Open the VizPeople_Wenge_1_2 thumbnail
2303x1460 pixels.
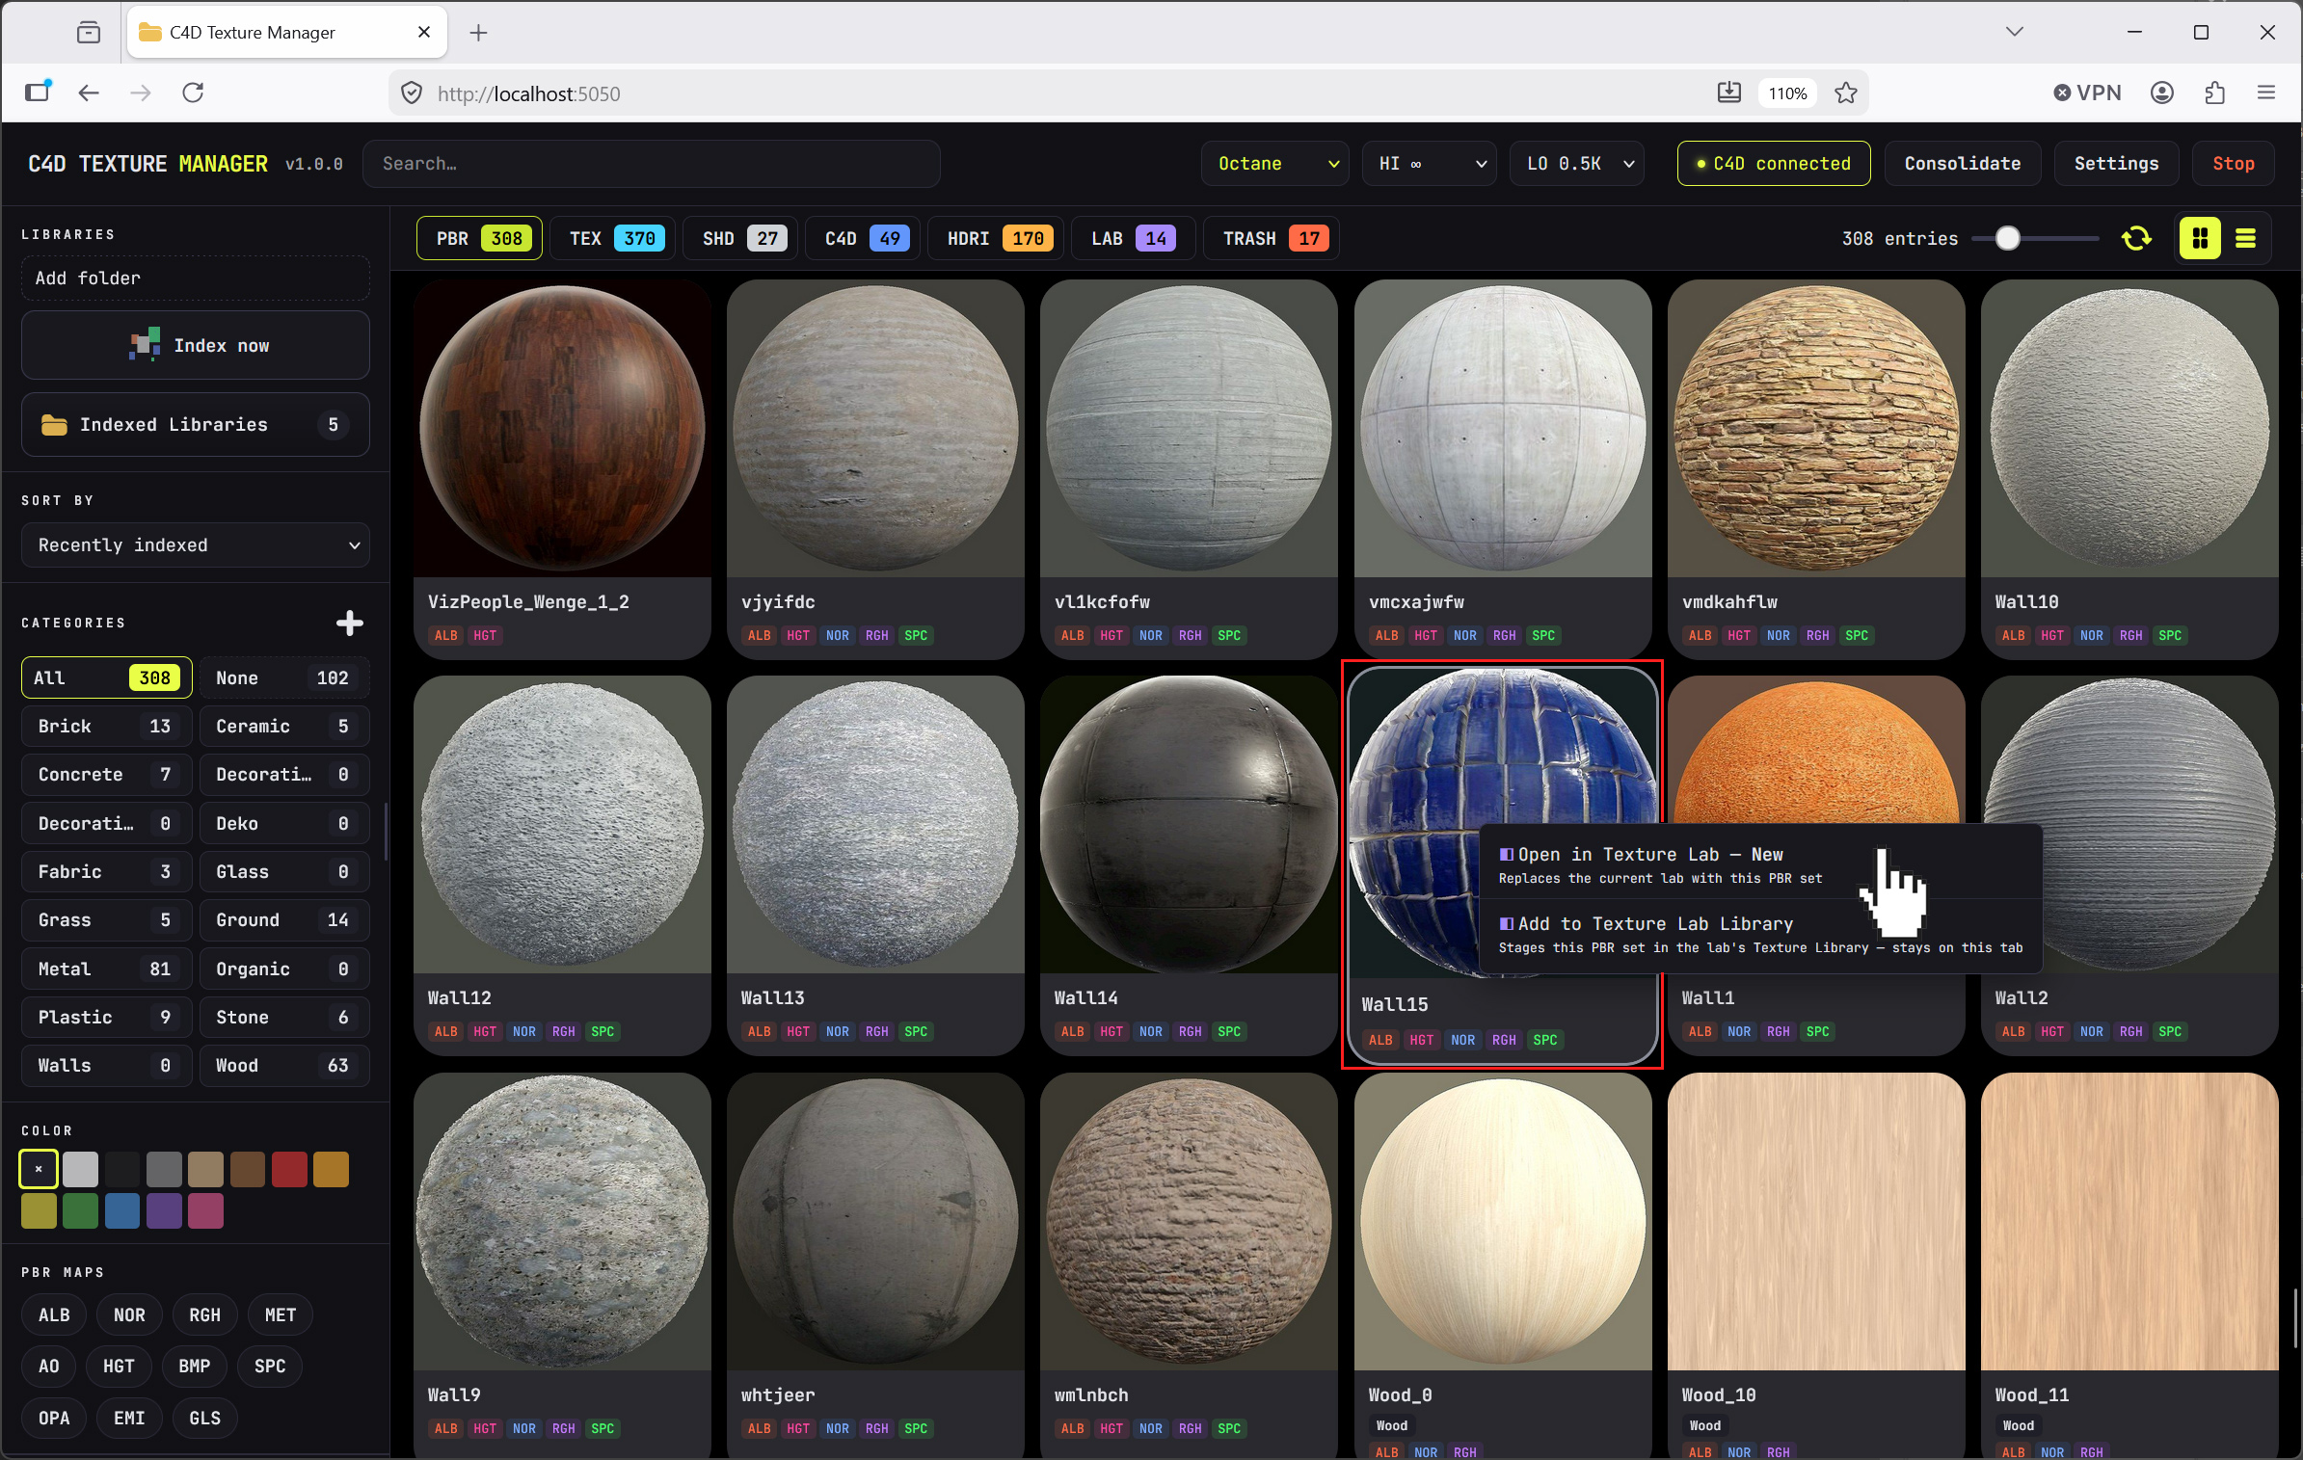pyautogui.click(x=562, y=429)
